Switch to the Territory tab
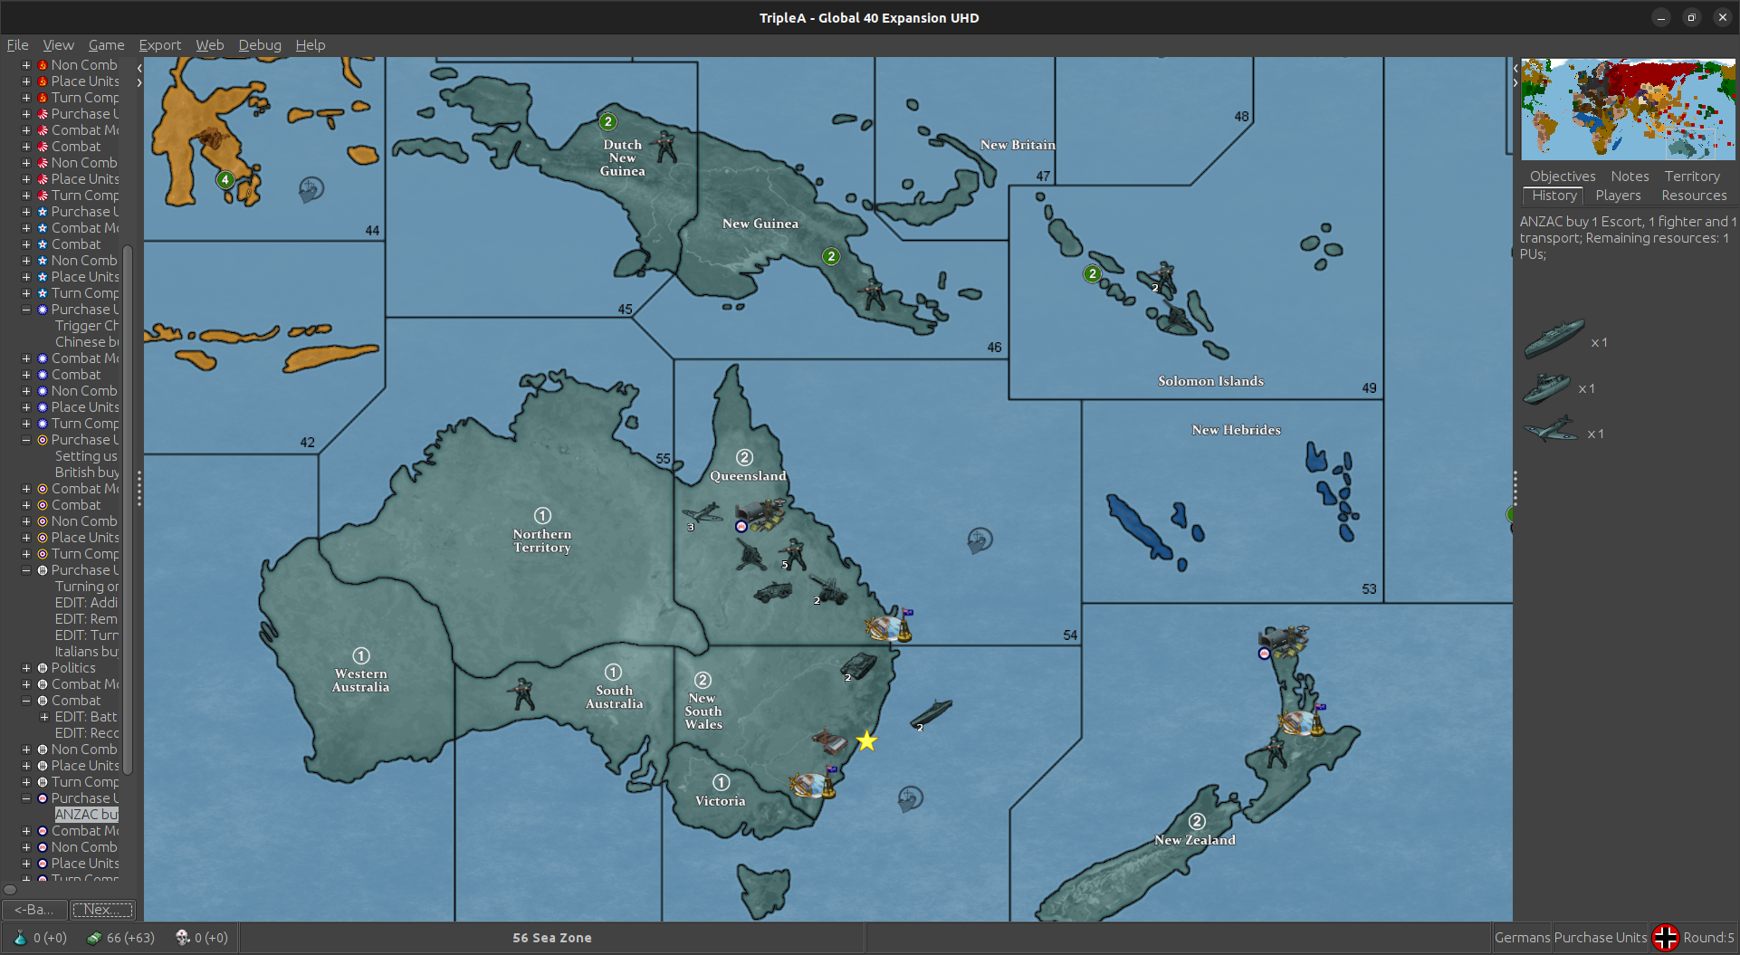1740x955 pixels. pos(1692,176)
